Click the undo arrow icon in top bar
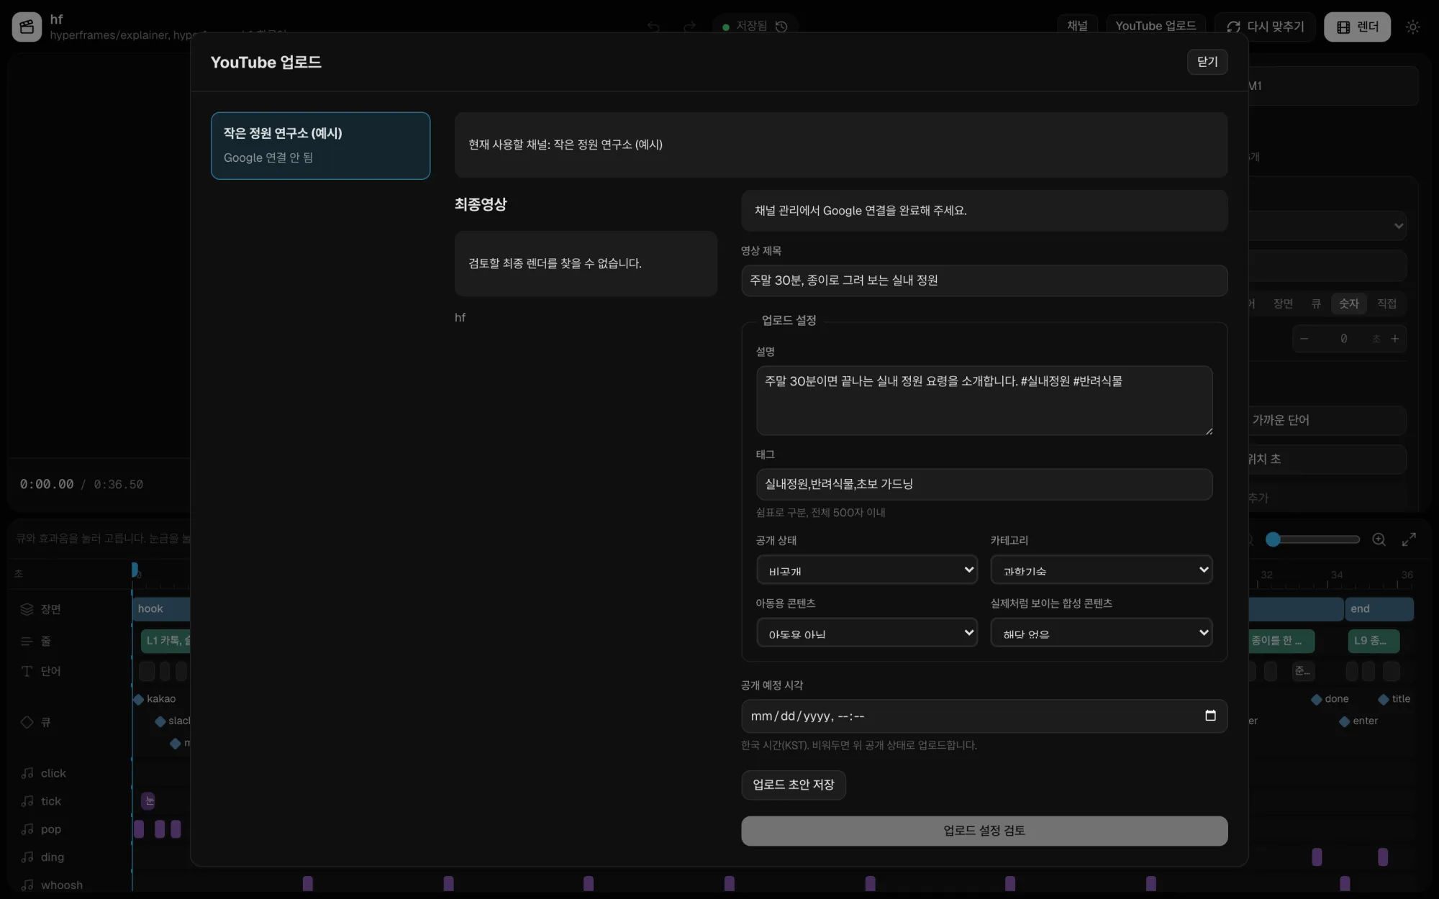1439x899 pixels. (x=653, y=27)
